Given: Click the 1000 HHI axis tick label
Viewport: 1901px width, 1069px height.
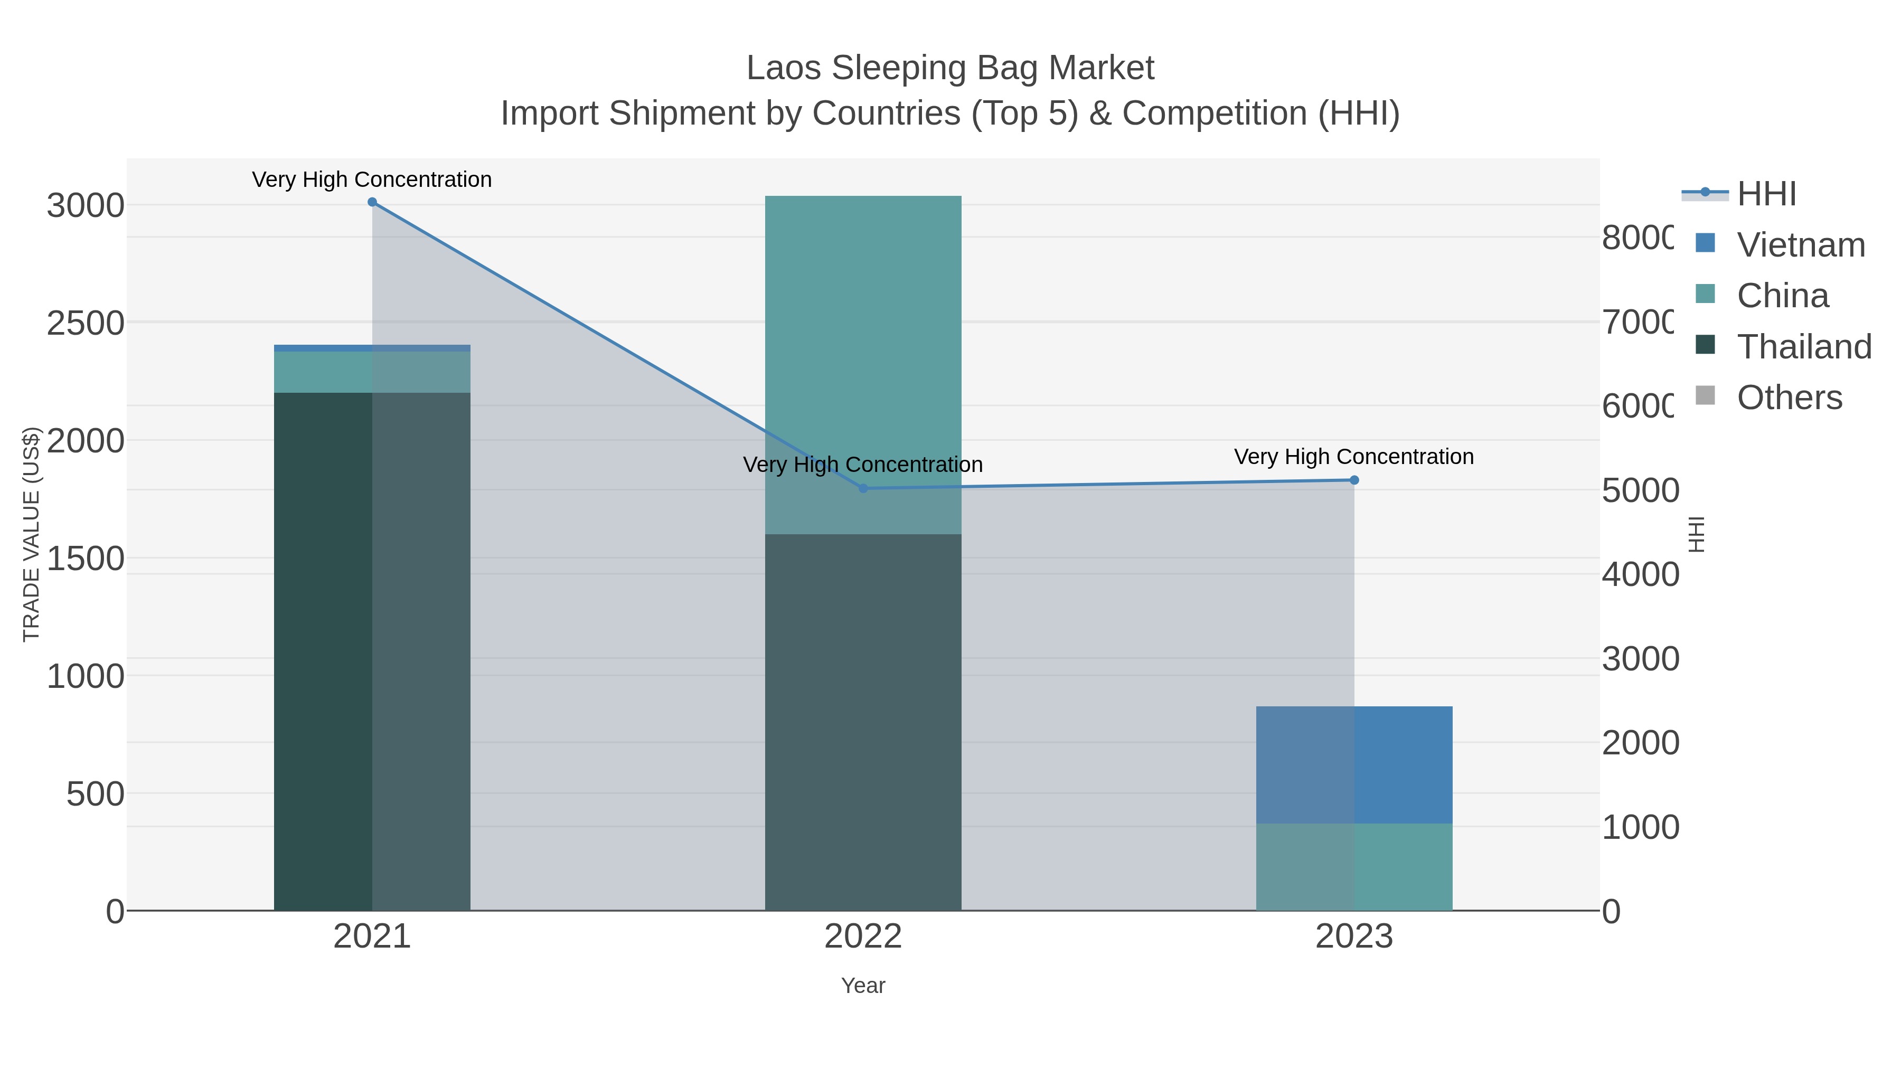Looking at the screenshot, I should click(1641, 827).
